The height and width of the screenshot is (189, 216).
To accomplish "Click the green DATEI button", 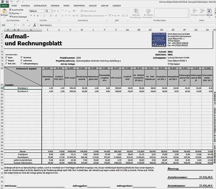I will (x=4, y=6).
